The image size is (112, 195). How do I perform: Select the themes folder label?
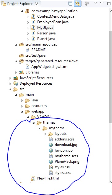coord(49,123)
